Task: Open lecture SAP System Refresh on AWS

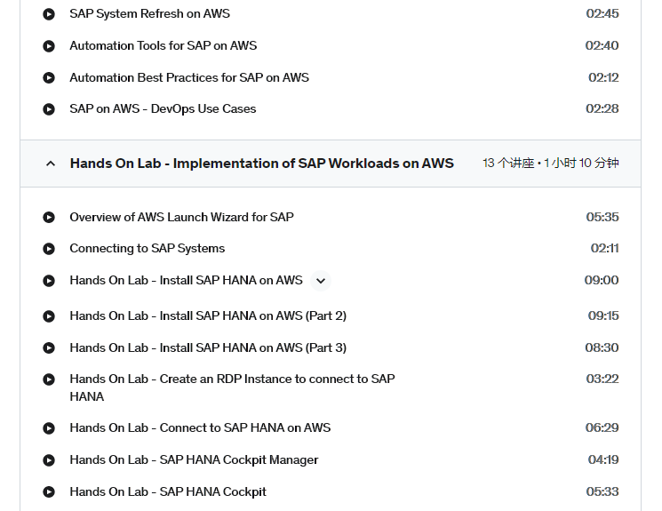Action: pos(150,14)
